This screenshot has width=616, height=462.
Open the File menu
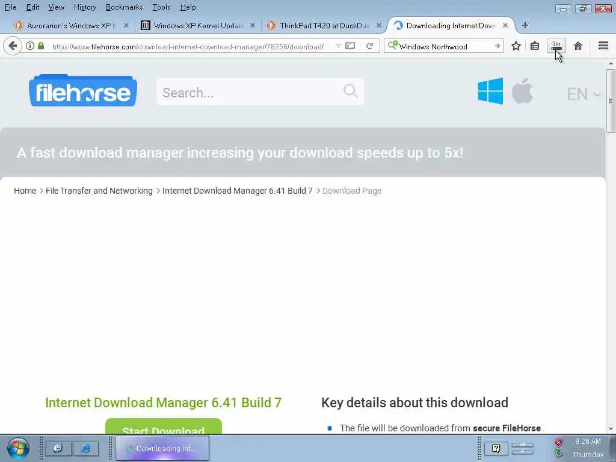tap(11, 7)
